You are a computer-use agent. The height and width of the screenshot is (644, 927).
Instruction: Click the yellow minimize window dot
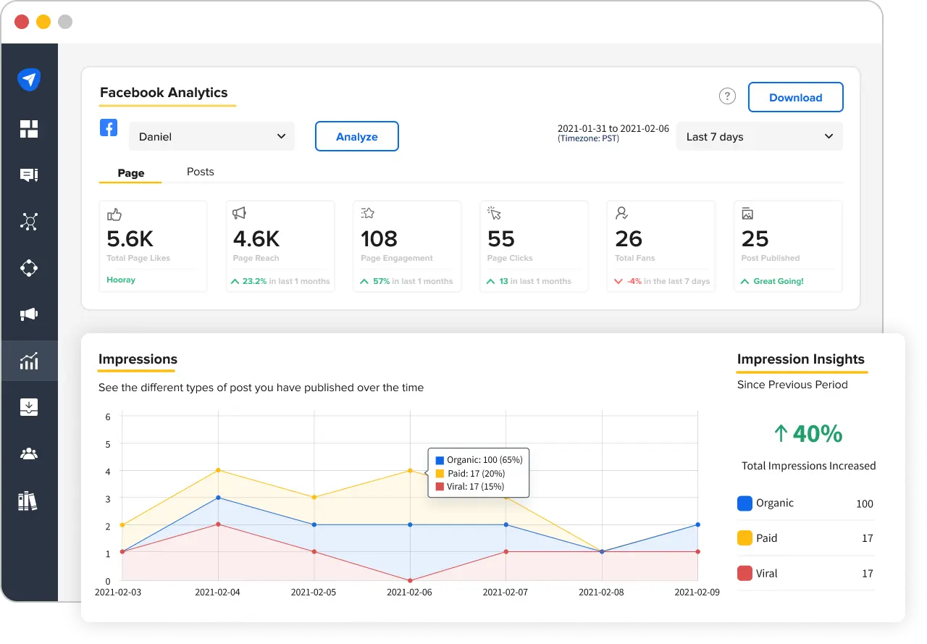click(43, 22)
